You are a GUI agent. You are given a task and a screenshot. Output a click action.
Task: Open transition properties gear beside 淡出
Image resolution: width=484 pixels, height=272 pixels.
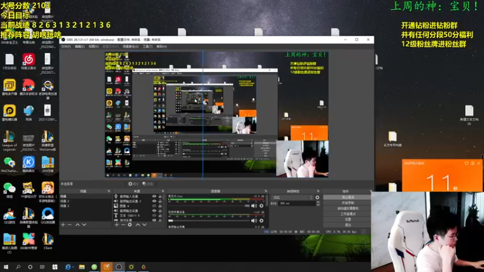pos(317,198)
